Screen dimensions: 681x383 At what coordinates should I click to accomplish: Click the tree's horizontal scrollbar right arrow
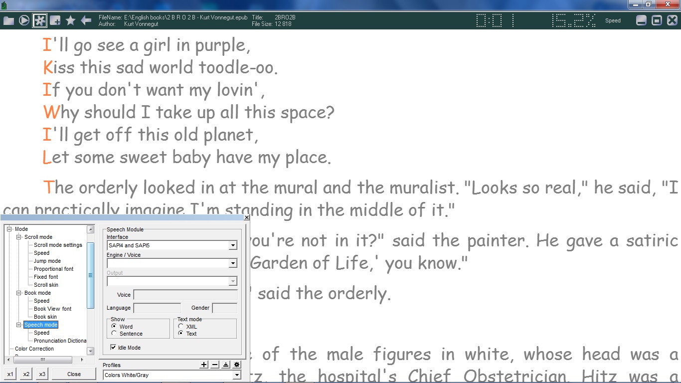point(82,360)
